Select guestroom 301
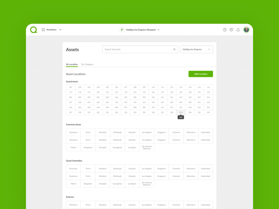The height and width of the screenshot is (209, 279). [x=71, y=107]
